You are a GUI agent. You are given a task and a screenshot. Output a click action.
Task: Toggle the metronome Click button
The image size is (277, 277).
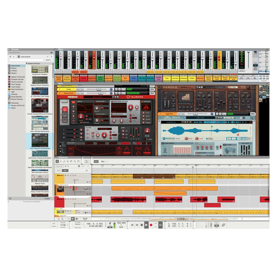[110, 224]
